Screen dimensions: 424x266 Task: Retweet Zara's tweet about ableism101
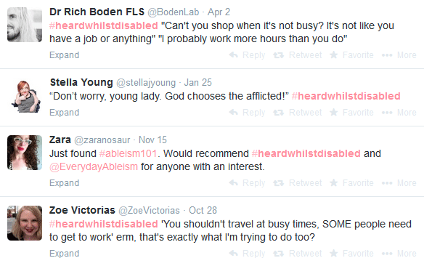[297, 183]
